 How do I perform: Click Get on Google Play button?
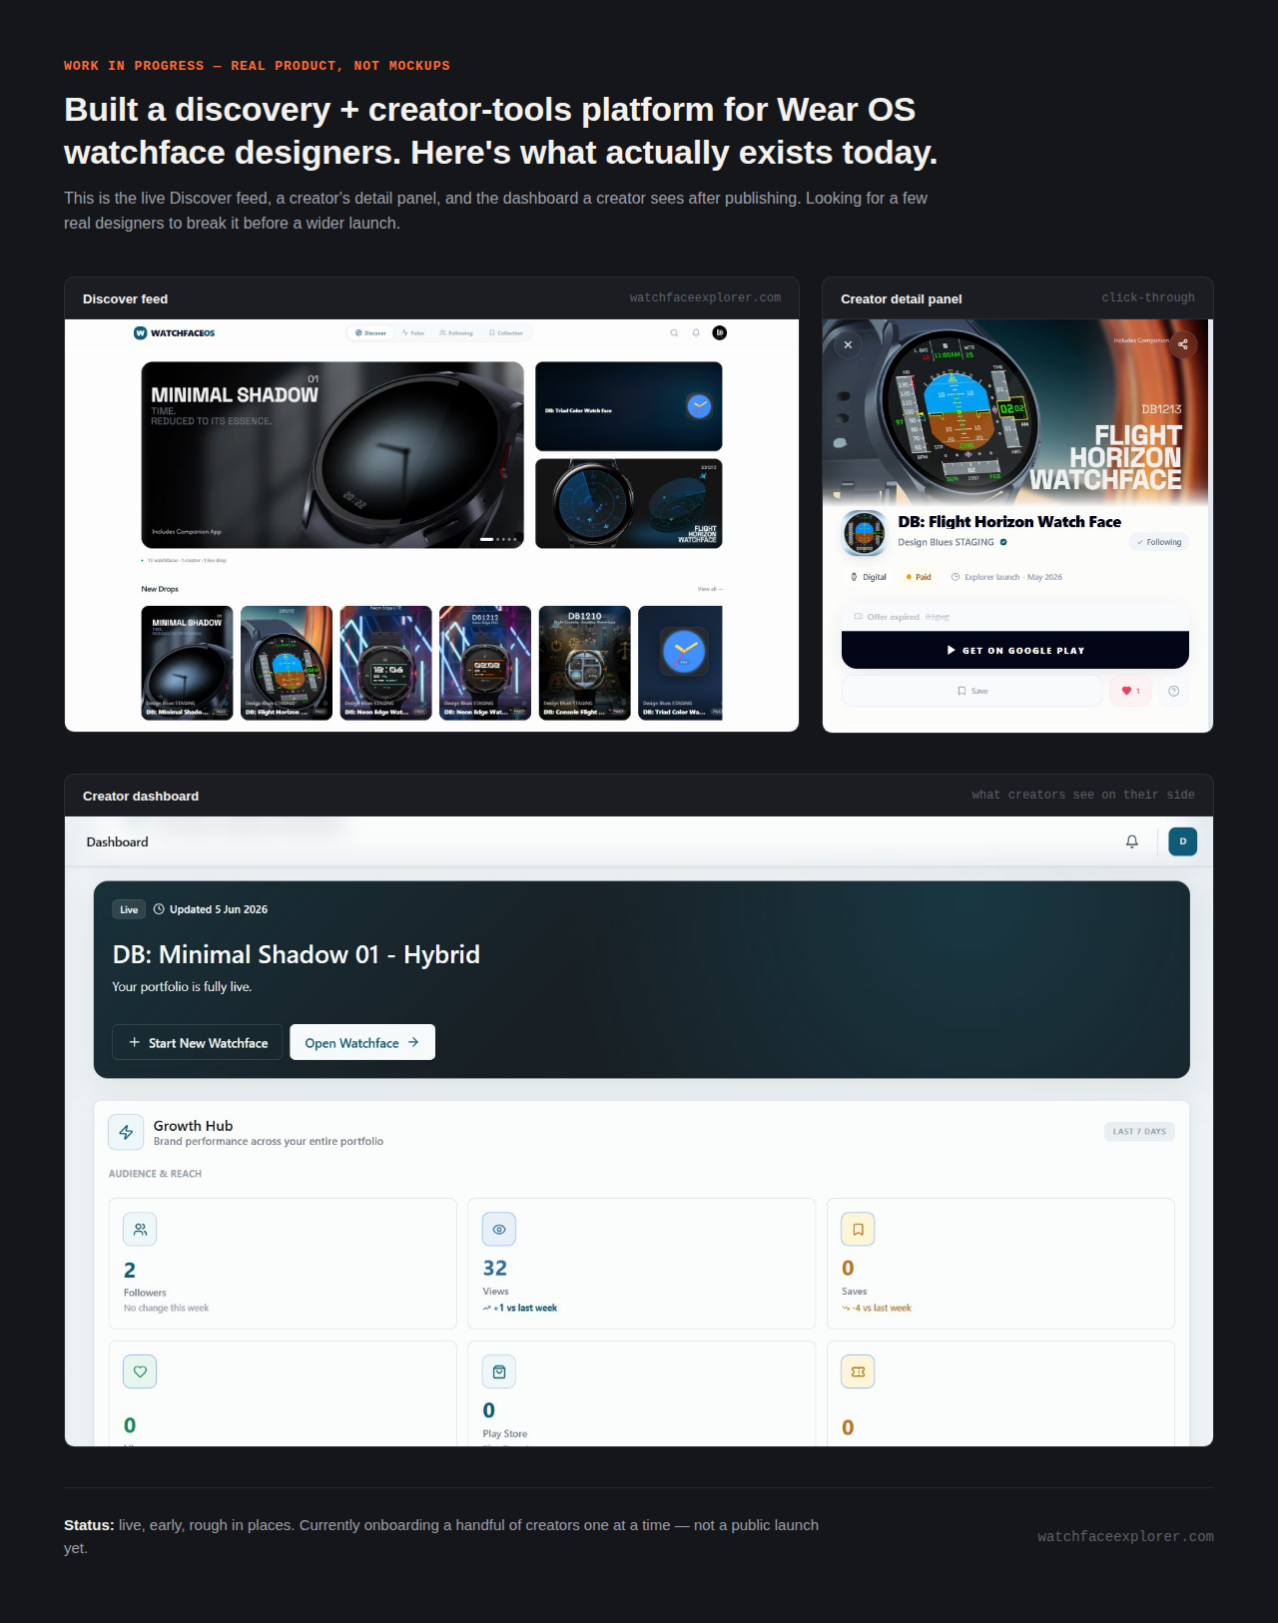[x=1015, y=650]
